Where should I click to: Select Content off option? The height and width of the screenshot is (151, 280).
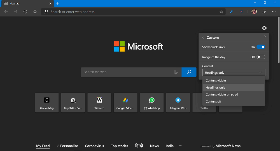tap(234, 101)
